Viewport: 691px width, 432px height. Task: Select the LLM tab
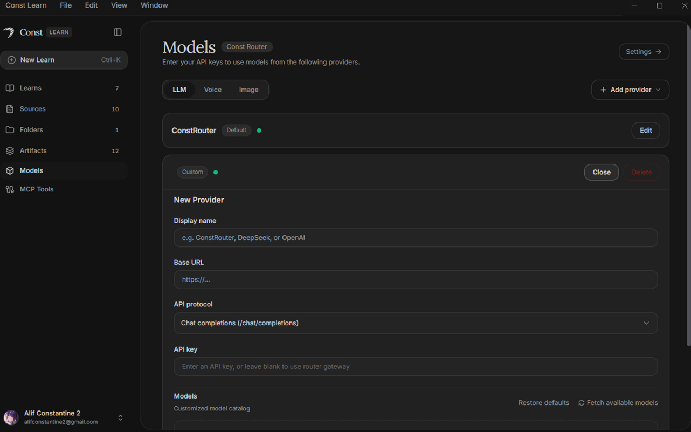pos(179,90)
